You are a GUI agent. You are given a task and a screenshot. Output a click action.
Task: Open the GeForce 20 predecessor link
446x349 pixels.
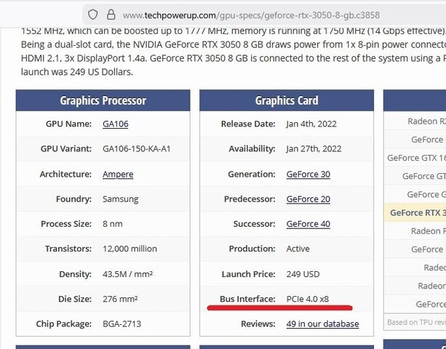pyautogui.click(x=308, y=199)
